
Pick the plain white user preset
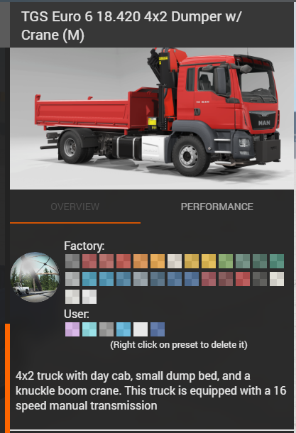pyautogui.click(x=141, y=329)
